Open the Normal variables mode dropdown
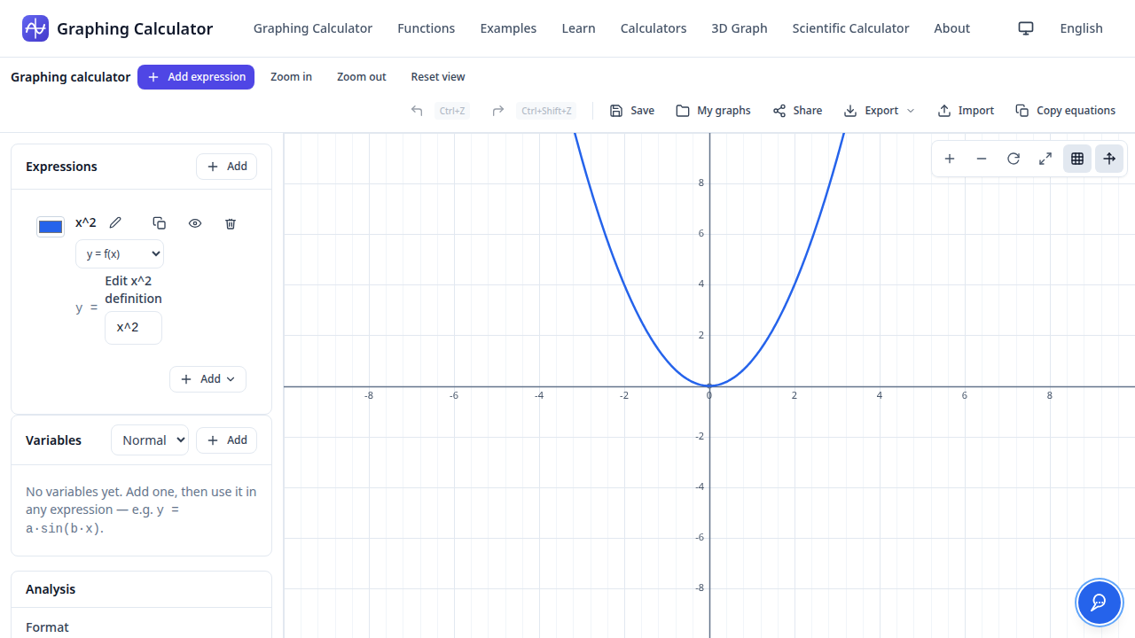Viewport: 1135px width, 638px height. [150, 440]
